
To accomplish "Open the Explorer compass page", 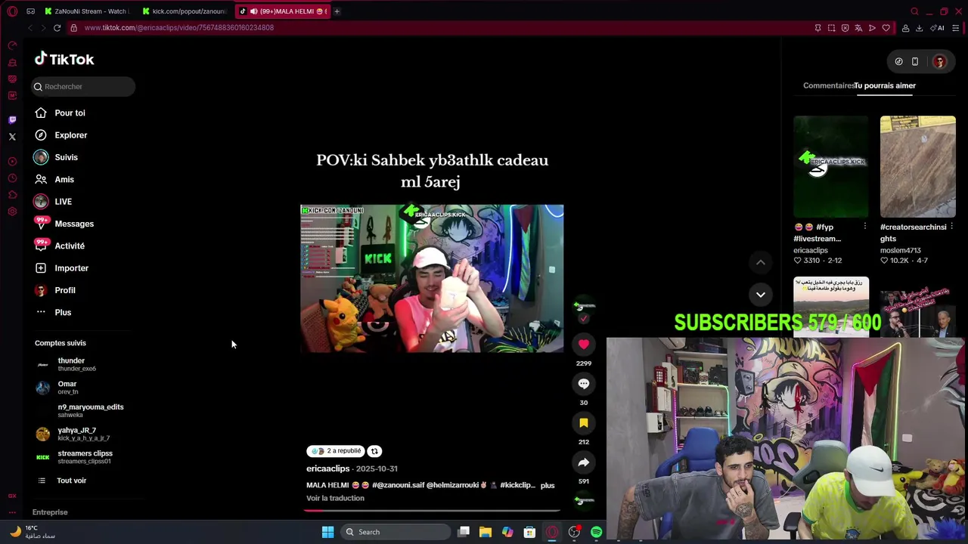I will click(x=60, y=135).
